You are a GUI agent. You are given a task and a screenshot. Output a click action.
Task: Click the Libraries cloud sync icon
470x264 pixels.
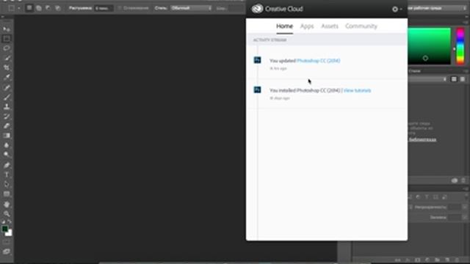click(x=455, y=180)
